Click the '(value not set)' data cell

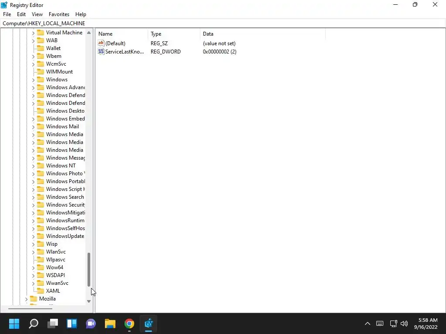(x=219, y=43)
